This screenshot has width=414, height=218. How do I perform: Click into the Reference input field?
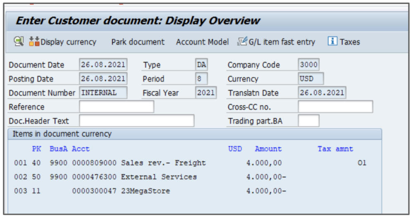coord(116,107)
